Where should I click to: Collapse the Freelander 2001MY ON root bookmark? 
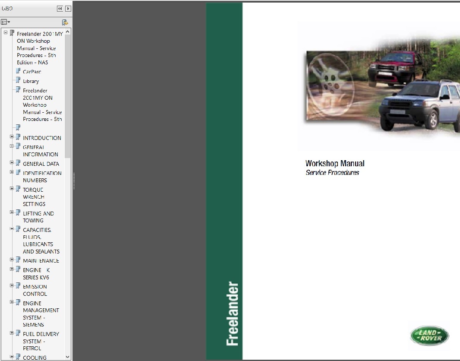point(6,32)
